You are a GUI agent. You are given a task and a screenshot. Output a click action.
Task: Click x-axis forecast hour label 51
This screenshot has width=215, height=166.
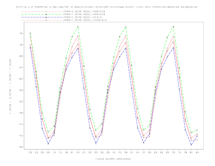(x=132, y=152)
